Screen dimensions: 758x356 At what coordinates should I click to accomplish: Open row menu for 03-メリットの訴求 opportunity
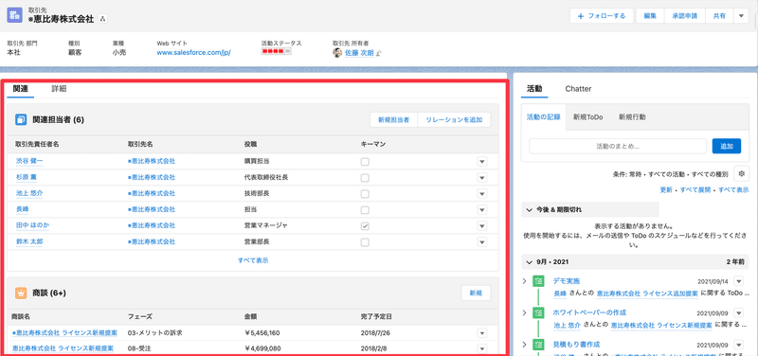(x=482, y=333)
